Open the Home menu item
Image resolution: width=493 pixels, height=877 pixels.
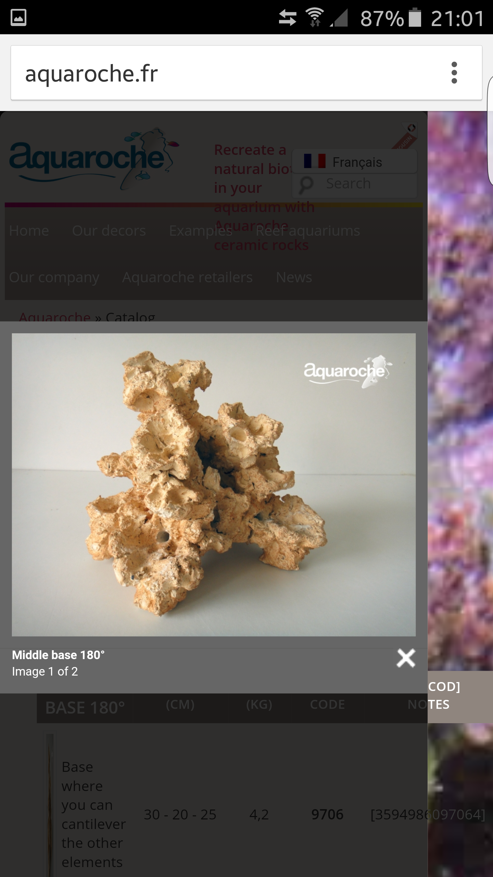[29, 231]
